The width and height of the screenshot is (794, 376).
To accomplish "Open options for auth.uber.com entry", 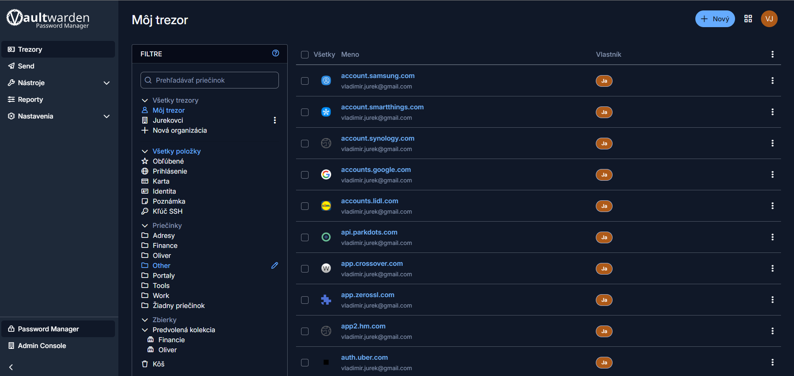I will coord(772,362).
